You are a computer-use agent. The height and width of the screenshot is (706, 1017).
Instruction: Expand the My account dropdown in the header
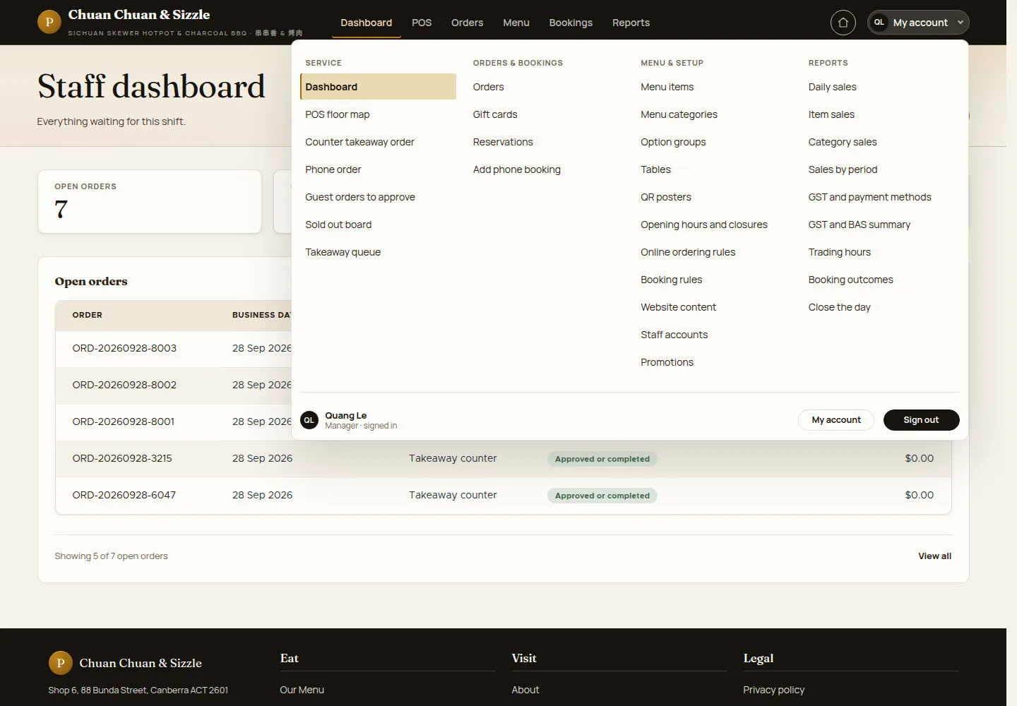pos(918,23)
